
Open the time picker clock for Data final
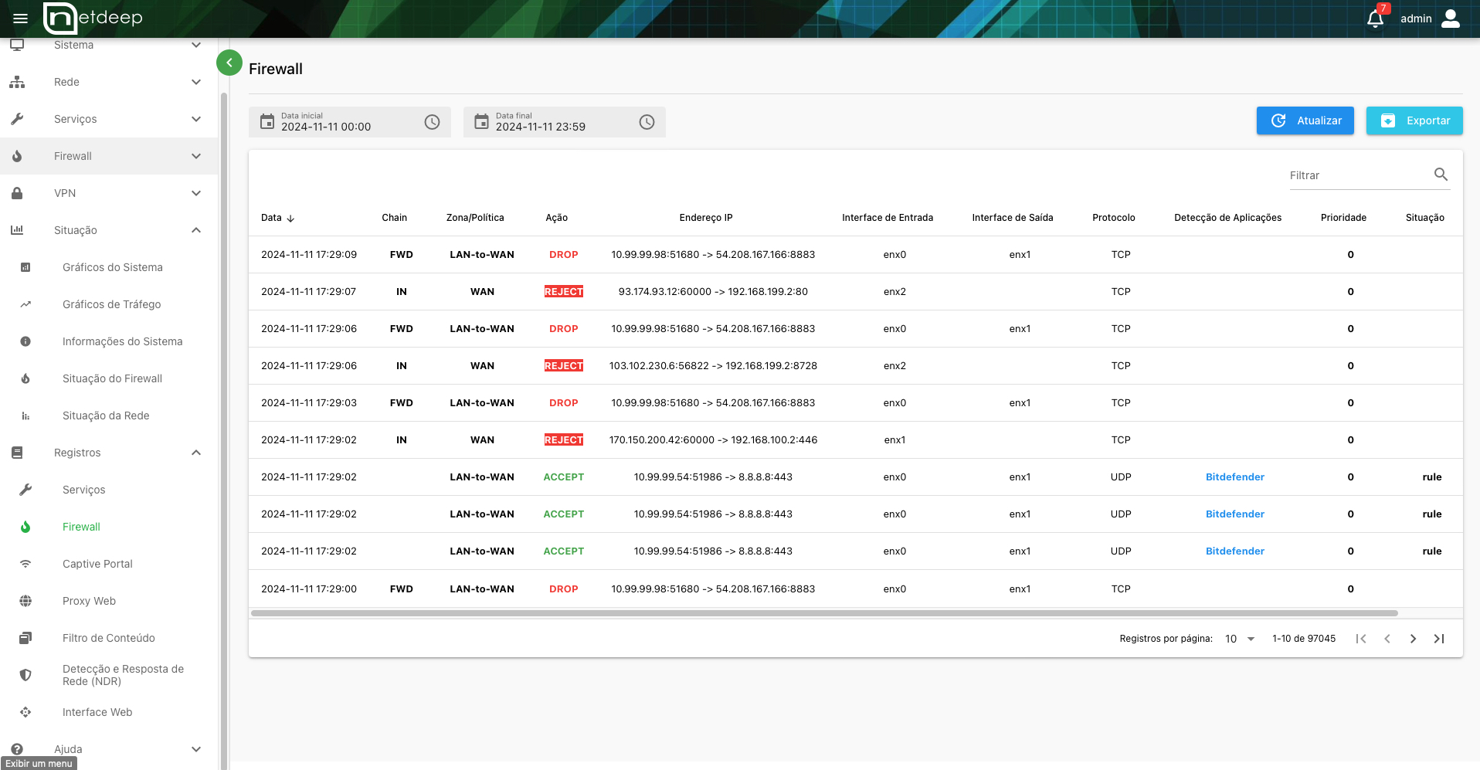[x=647, y=122]
